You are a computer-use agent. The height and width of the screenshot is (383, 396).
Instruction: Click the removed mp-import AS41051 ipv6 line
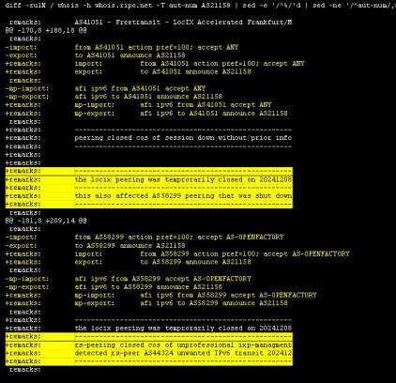pyautogui.click(x=105, y=88)
